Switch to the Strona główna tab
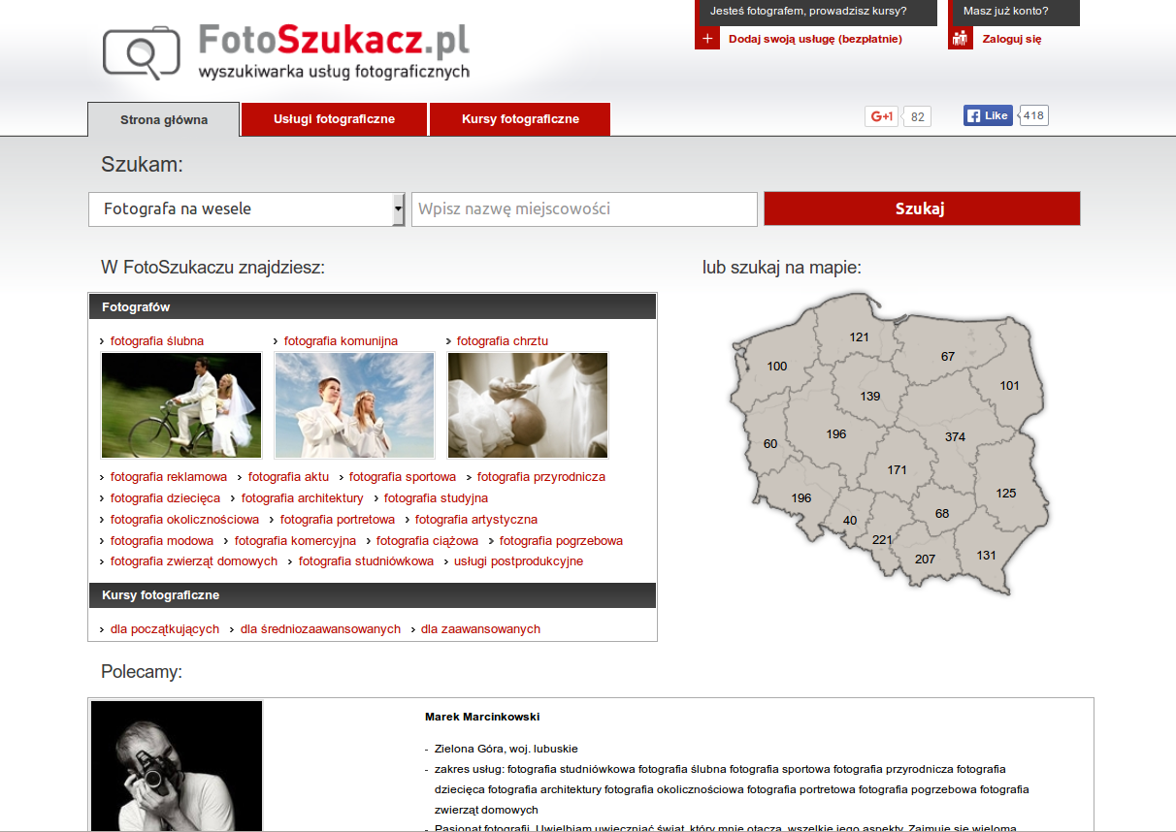 point(164,120)
